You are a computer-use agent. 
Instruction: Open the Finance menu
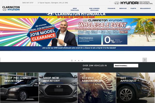(x=112, y=8)
